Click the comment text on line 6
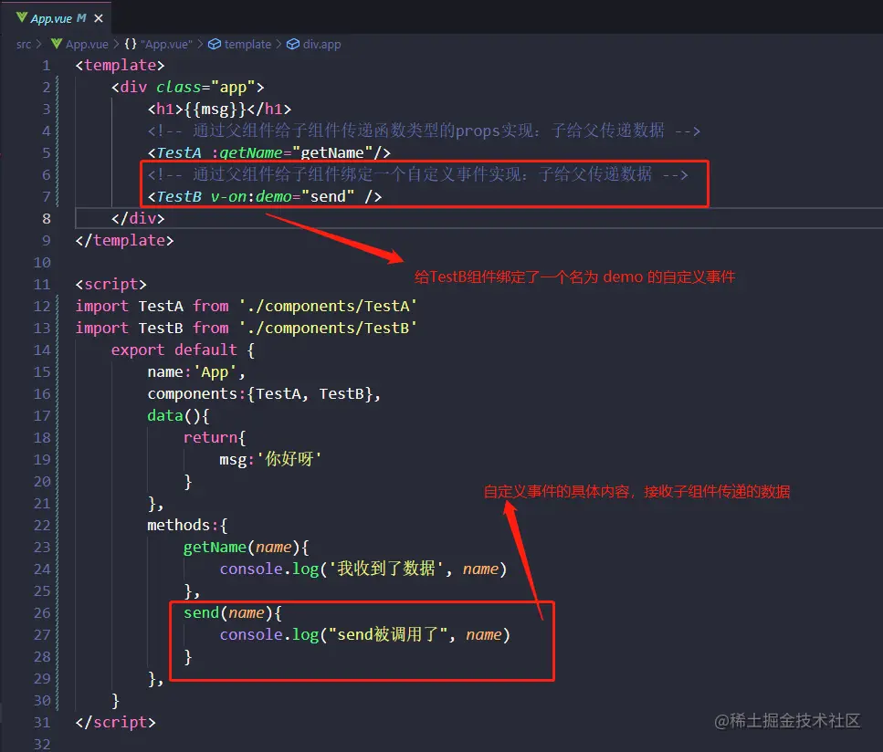This screenshot has width=883, height=752. tap(418, 174)
